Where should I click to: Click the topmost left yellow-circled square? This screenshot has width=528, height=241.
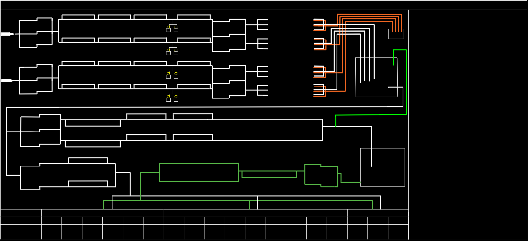(168, 30)
